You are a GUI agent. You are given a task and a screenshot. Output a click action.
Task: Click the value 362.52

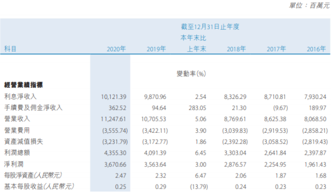click(x=117, y=108)
